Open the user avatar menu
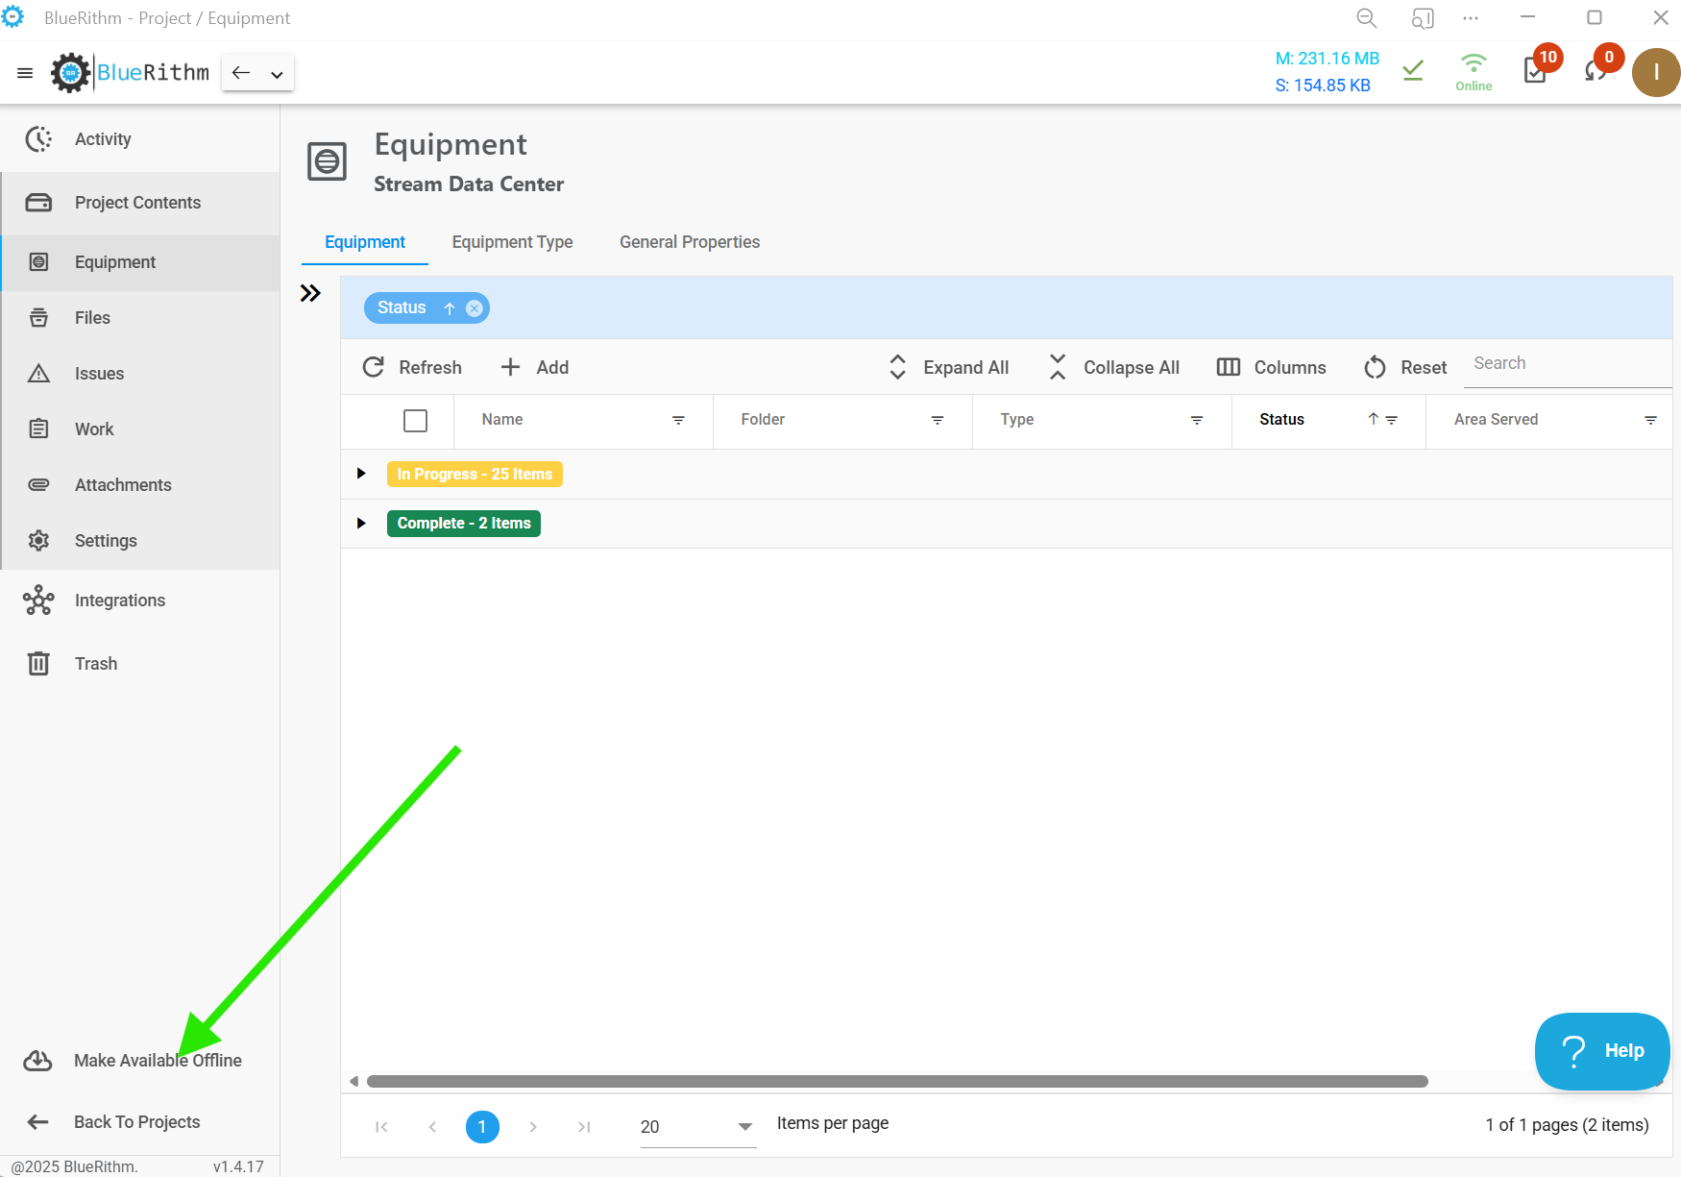Viewport: 1681px width, 1177px height. (x=1656, y=73)
